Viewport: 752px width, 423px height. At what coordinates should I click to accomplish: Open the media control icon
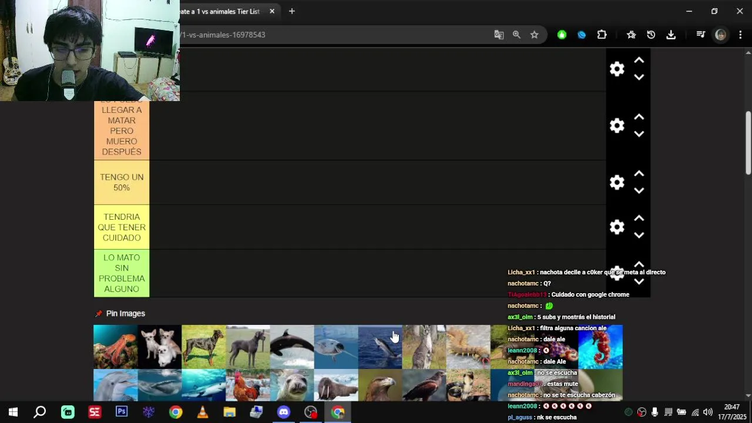point(700,35)
